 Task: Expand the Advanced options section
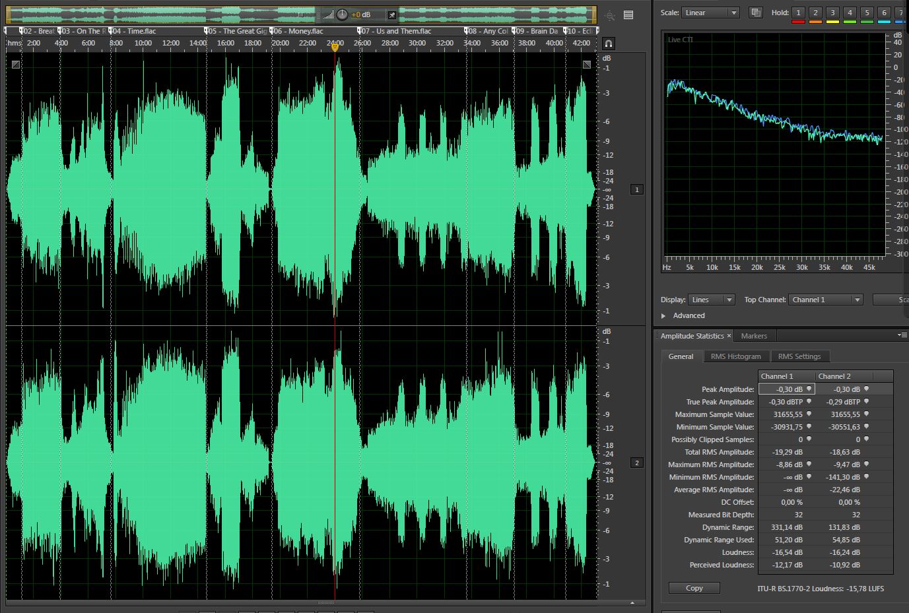pos(663,315)
